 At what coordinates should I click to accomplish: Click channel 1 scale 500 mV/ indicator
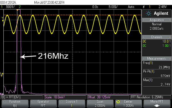10,7
